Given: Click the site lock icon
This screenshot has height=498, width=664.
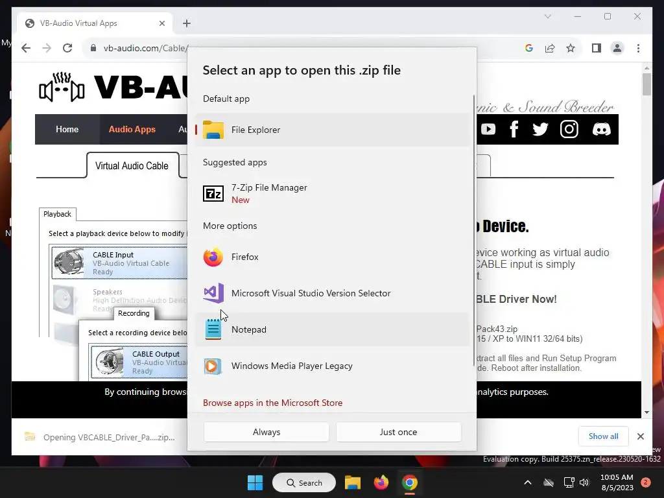Looking at the screenshot, I should pos(93,48).
